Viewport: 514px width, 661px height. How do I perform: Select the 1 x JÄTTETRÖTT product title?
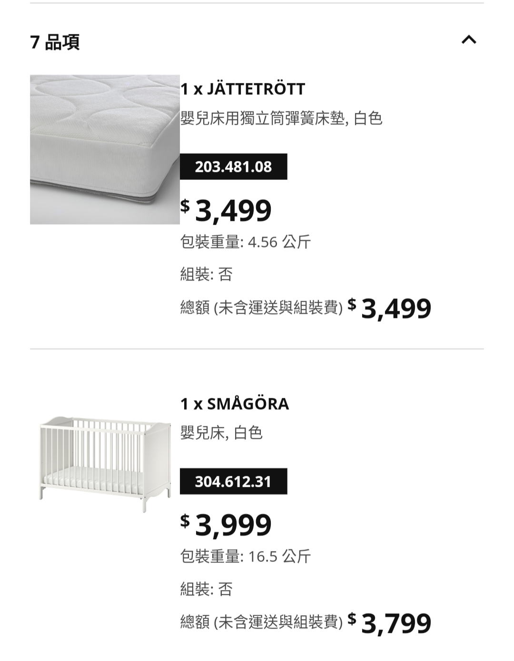tap(243, 89)
